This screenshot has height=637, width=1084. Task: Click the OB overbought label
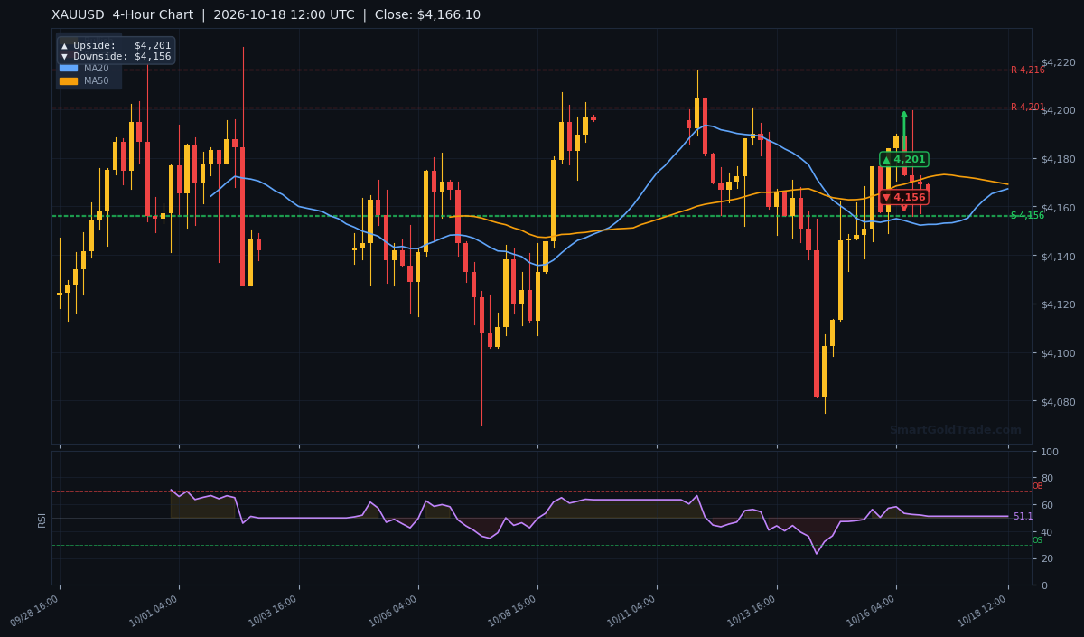tap(1037, 486)
